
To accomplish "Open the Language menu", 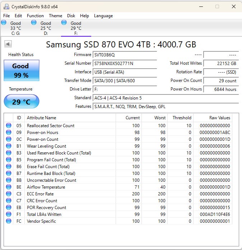I will [x=103, y=16].
